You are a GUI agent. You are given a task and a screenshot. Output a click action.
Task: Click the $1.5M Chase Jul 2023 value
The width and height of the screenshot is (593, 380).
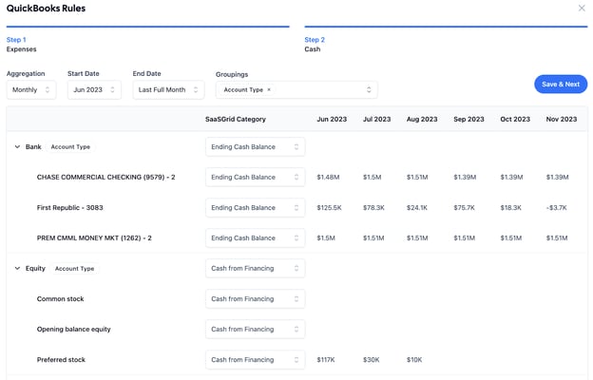(x=373, y=177)
